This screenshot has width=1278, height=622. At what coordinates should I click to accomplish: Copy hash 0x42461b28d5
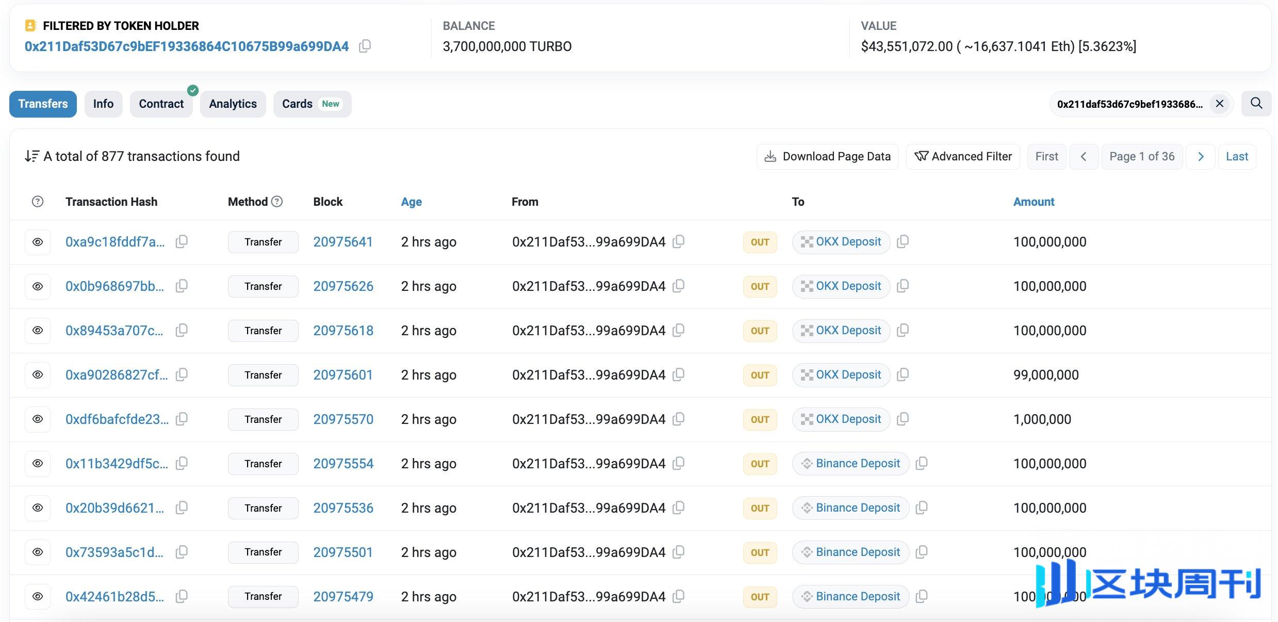tap(182, 596)
